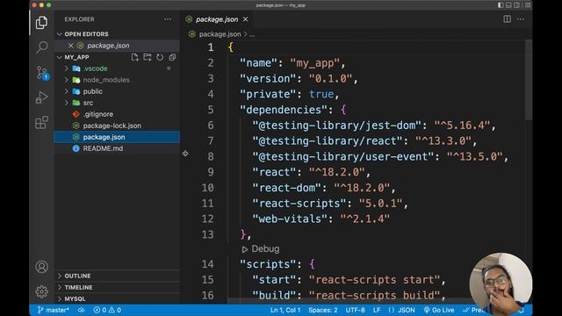Image resolution: width=562 pixels, height=316 pixels.
Task: Click the master branch status item
Action: point(53,310)
